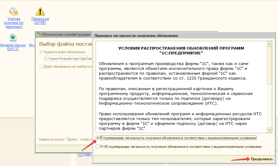Click the license terms heading text area
Image resolution: width=278 pixels, height=166 pixels.
tap(181, 50)
